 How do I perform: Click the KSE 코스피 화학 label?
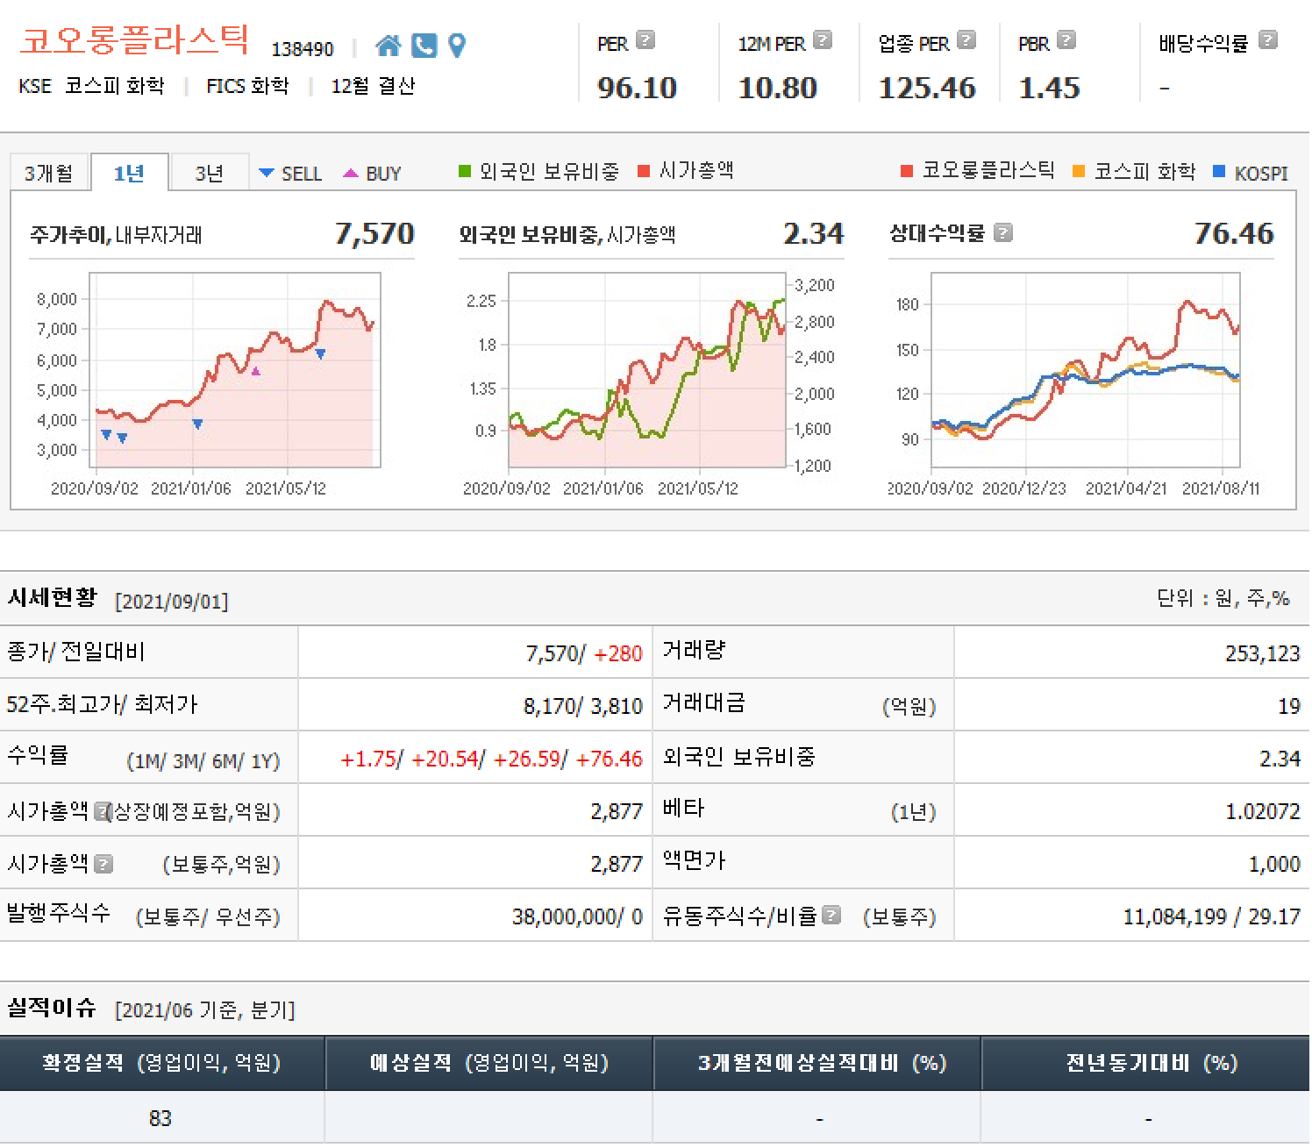91,86
